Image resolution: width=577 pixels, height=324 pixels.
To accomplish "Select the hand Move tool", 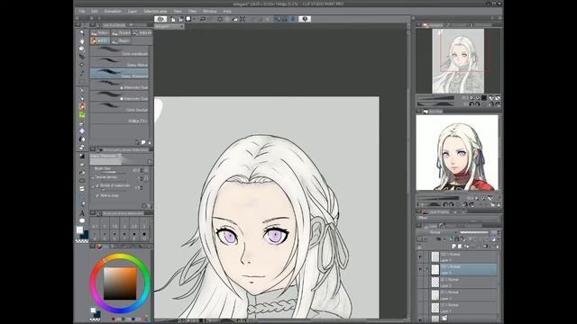I will click(x=82, y=40).
